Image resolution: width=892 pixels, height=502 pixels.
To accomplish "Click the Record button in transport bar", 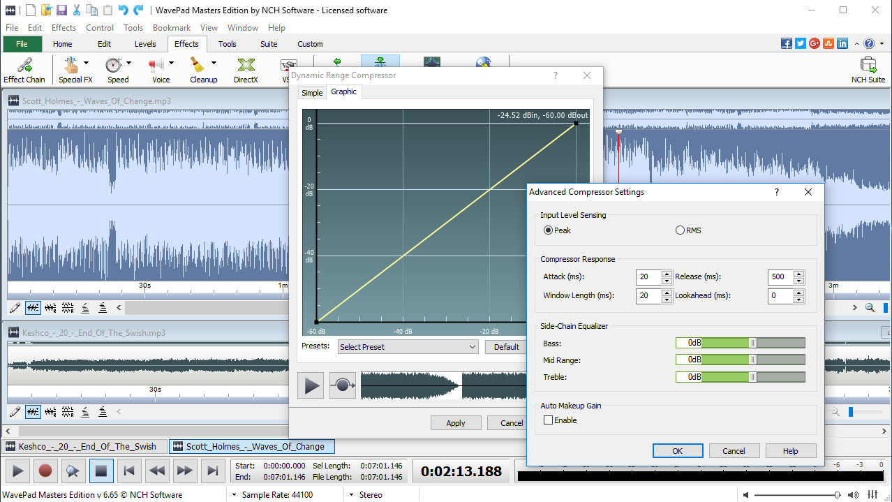I will pyautogui.click(x=45, y=471).
